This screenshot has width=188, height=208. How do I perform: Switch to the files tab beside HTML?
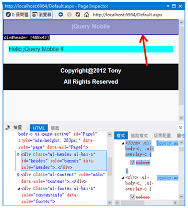(55, 128)
